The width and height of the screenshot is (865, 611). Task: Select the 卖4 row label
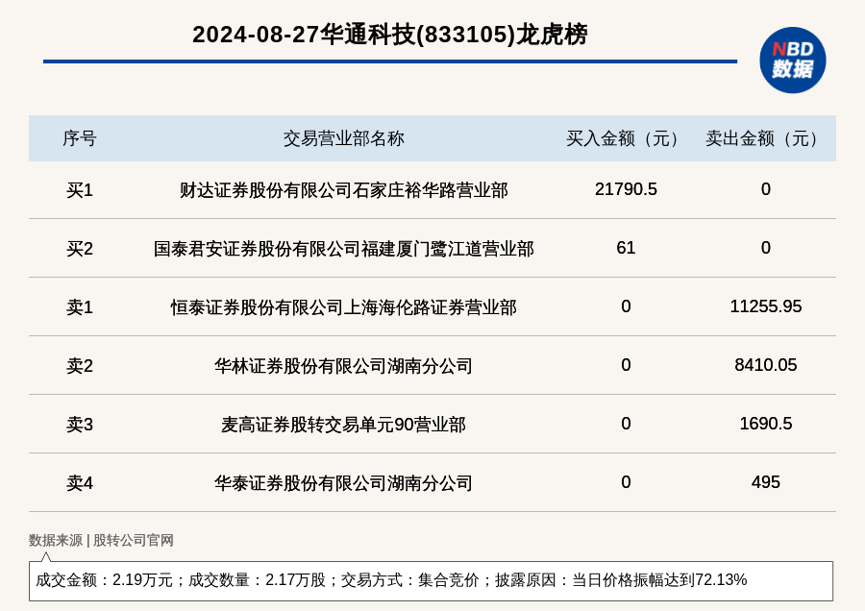(80, 483)
